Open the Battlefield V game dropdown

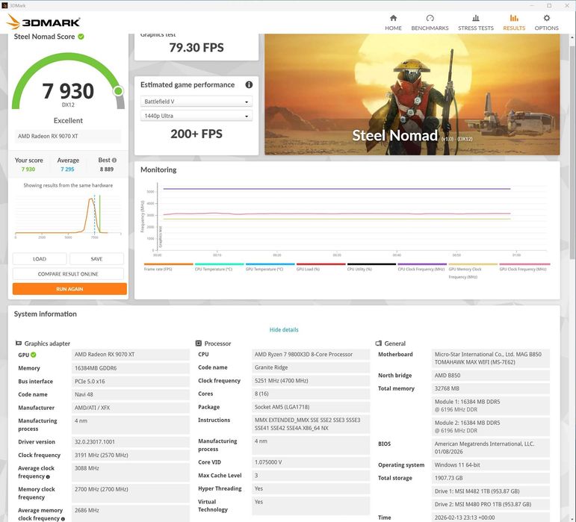coord(196,102)
